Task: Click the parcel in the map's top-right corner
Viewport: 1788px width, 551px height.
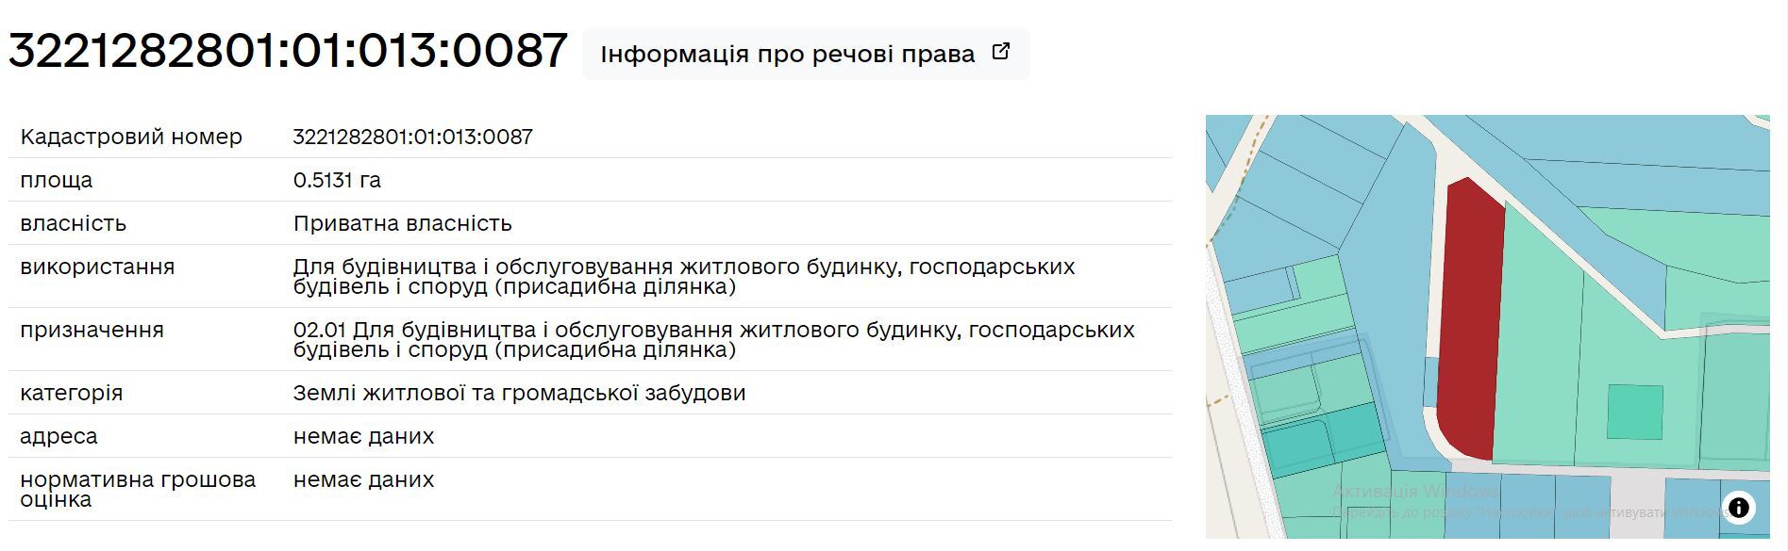Action: pos(1727,151)
